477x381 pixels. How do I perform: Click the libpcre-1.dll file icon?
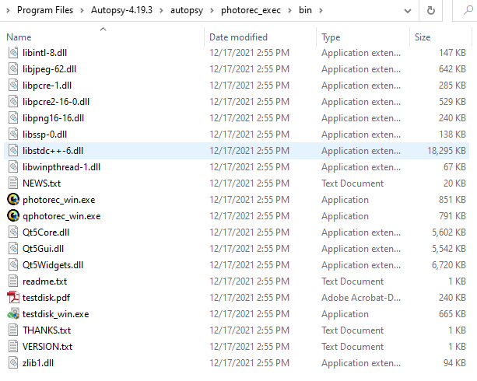point(13,86)
